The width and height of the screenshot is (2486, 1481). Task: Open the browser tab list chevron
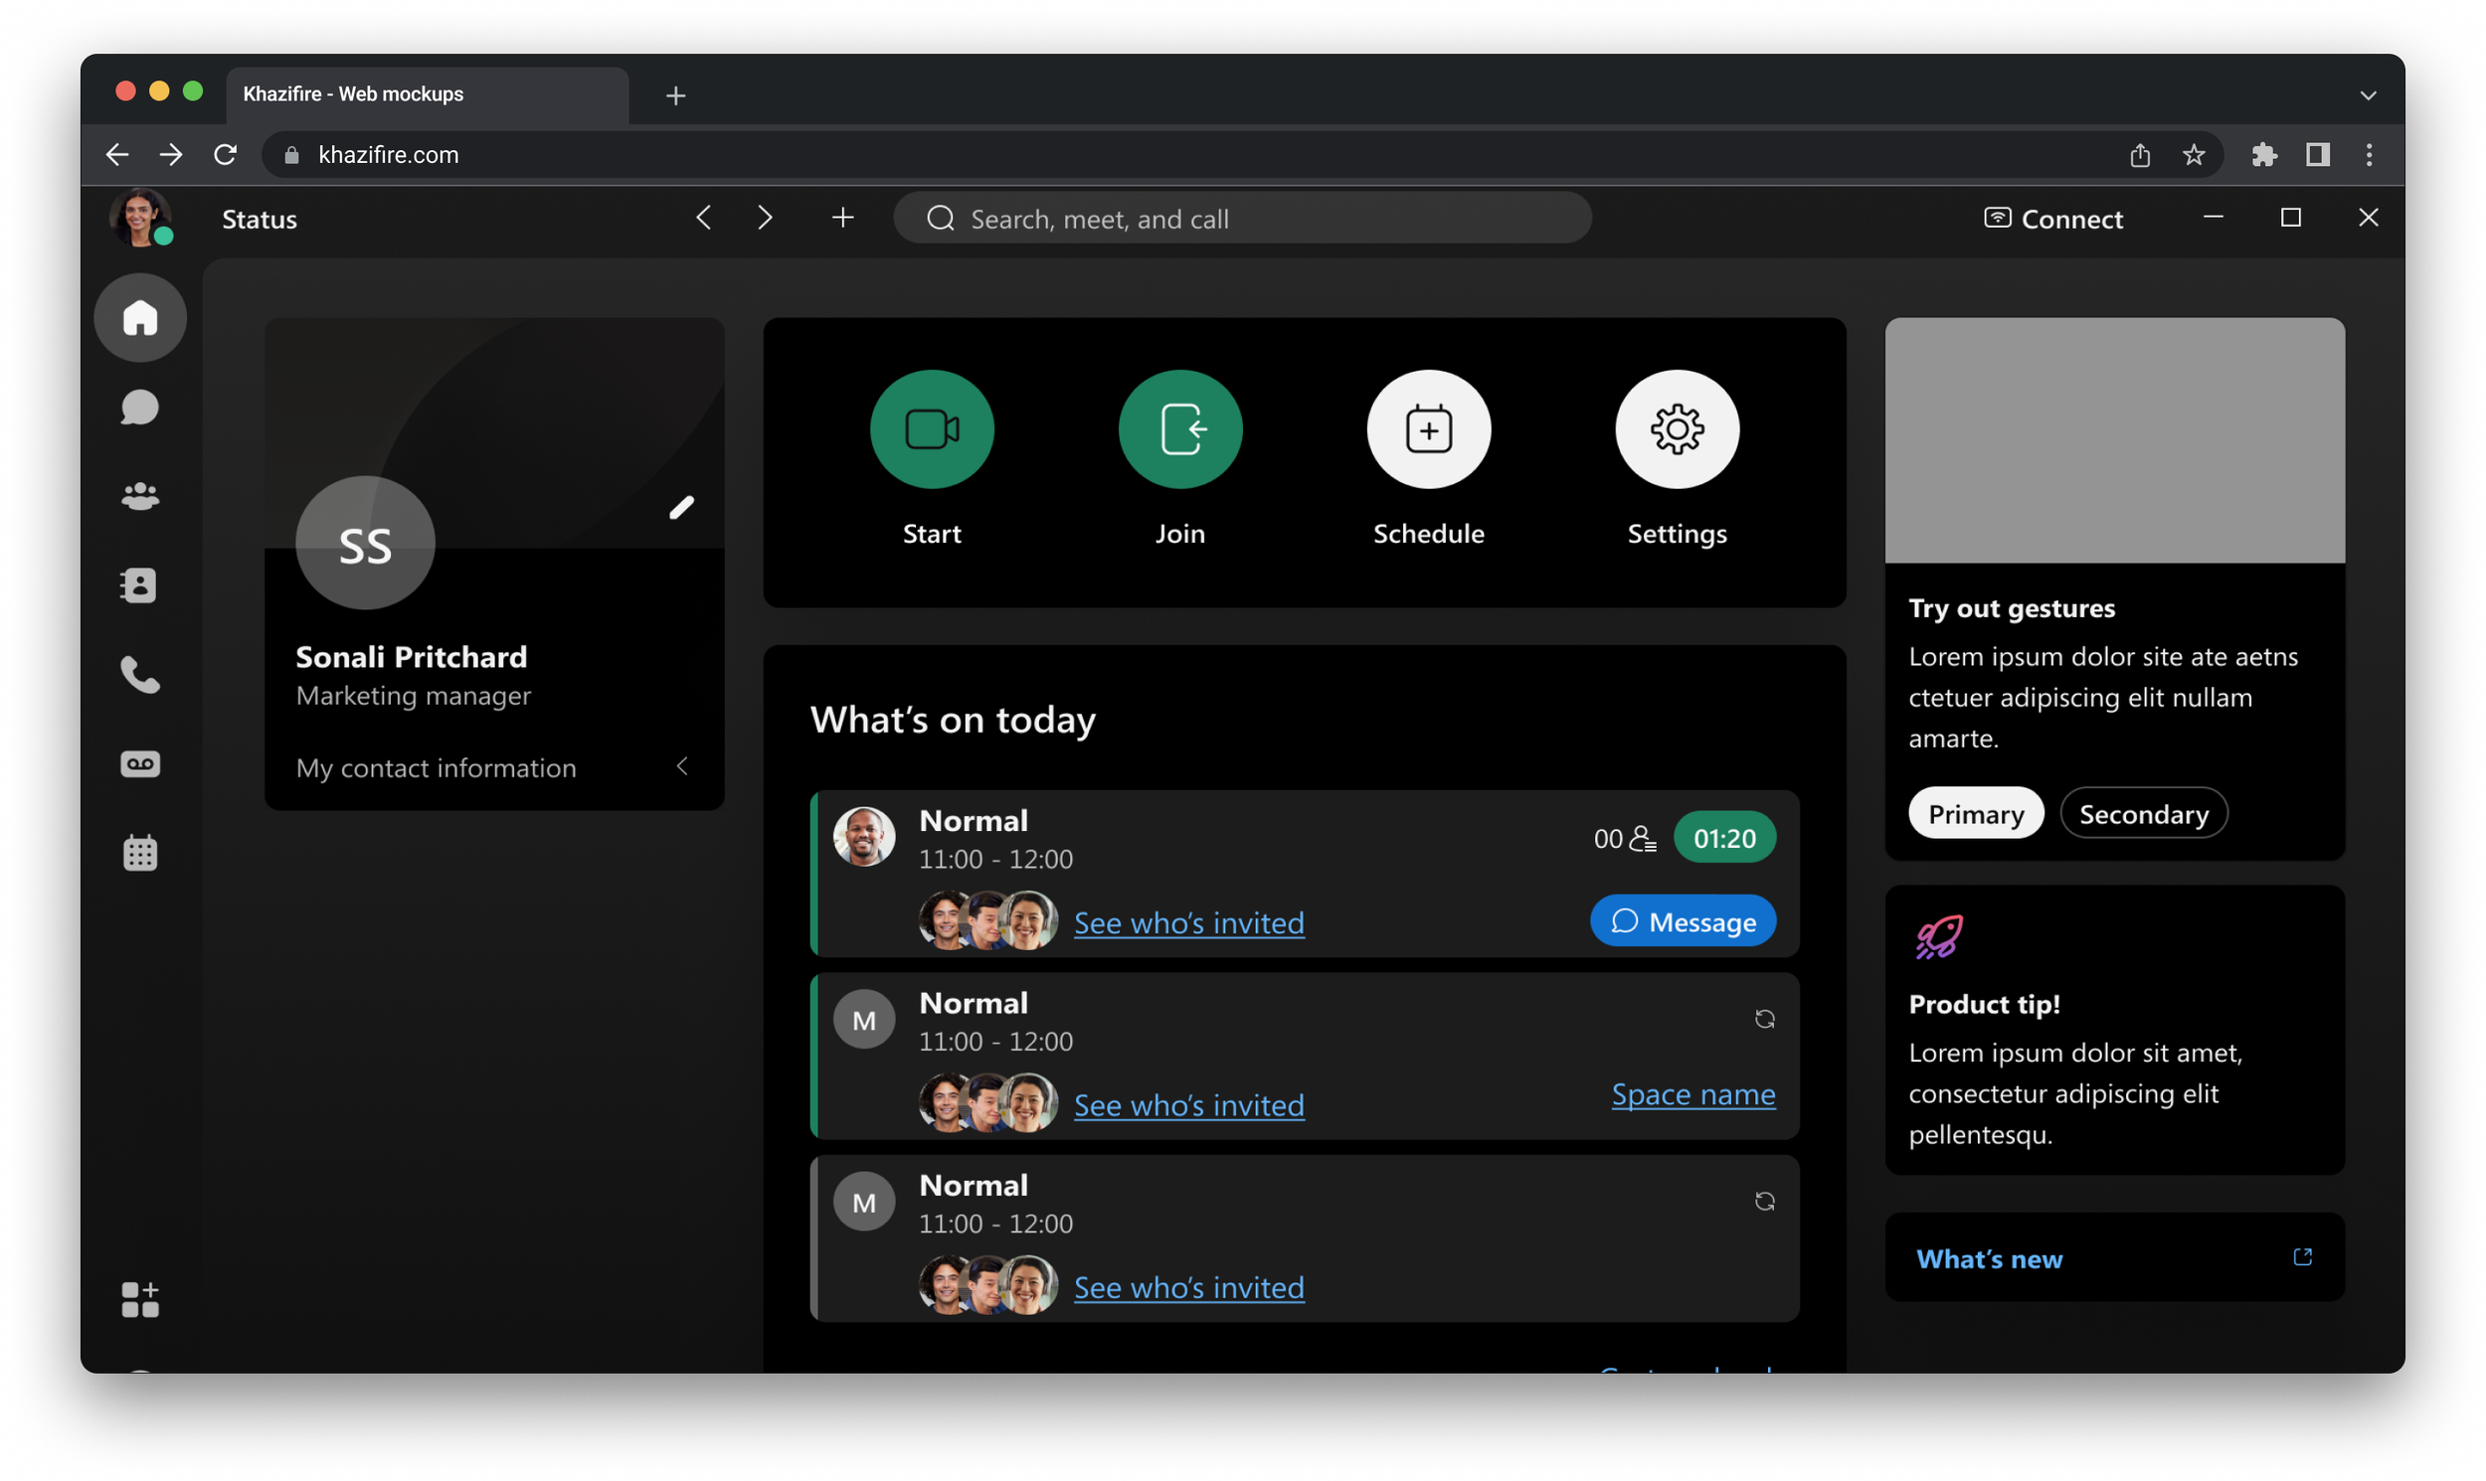[x=2369, y=95]
